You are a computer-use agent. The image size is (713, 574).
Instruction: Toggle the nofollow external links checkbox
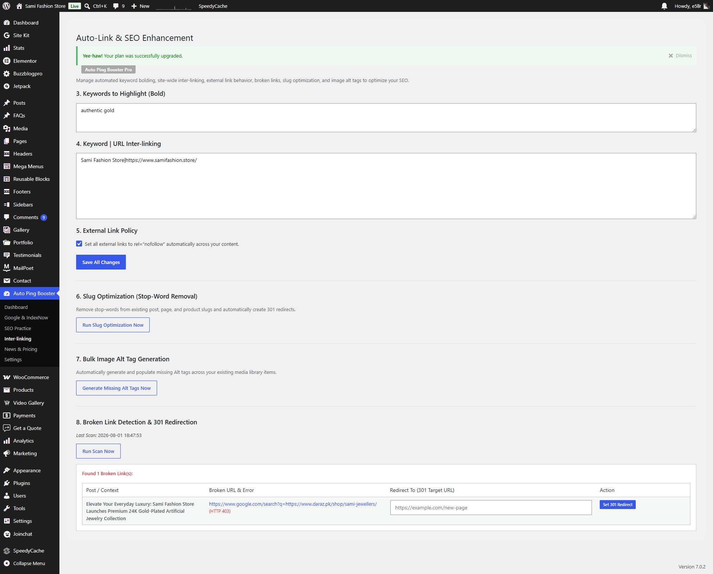tap(79, 244)
